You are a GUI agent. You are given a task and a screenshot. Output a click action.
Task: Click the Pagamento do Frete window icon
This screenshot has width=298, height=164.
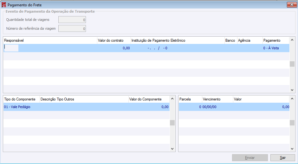click(x=3, y=5)
